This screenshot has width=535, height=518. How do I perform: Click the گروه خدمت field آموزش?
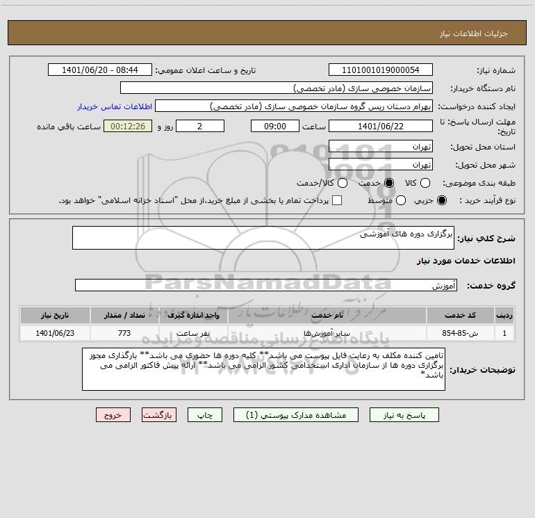(x=266, y=285)
